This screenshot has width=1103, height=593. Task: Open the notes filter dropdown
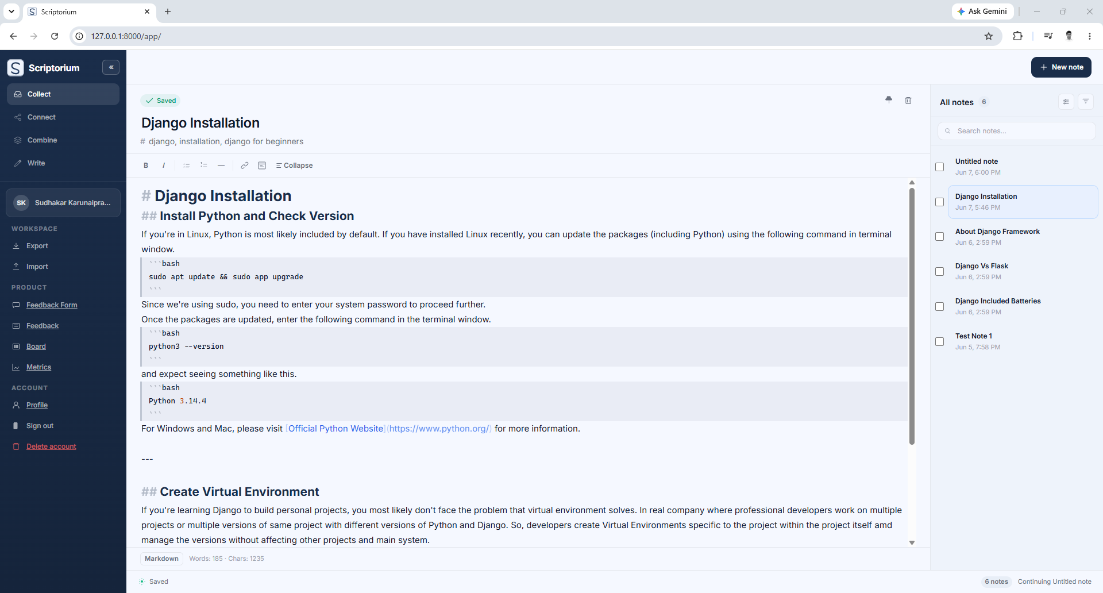[x=1086, y=102]
